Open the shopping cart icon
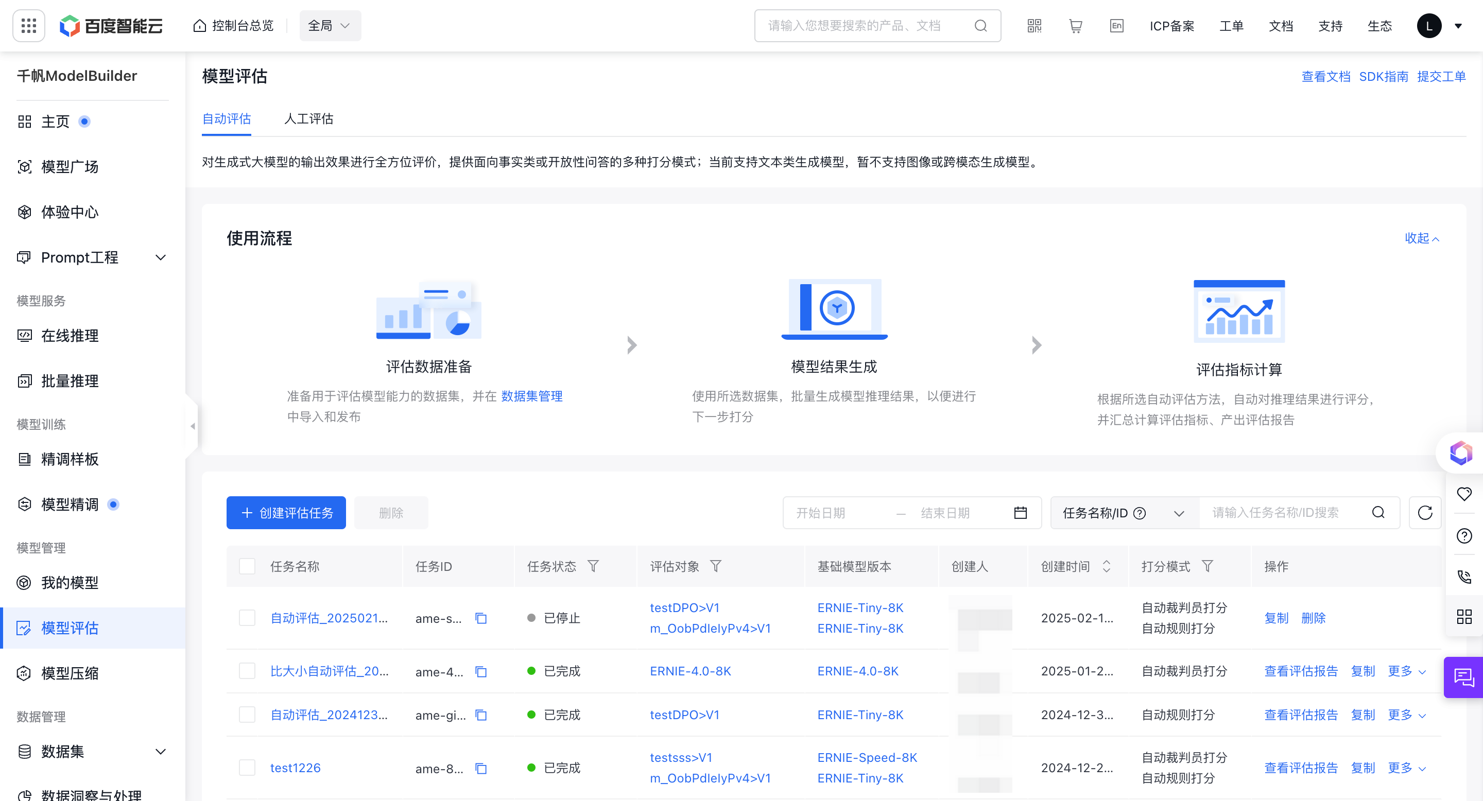 [x=1075, y=26]
